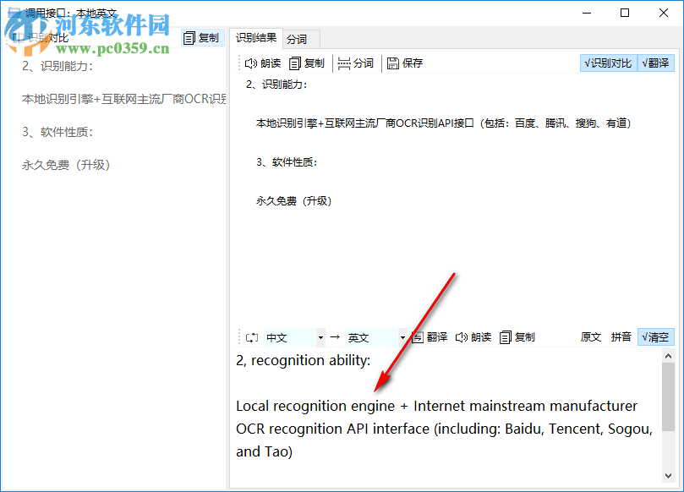Click the language swap icon beside 中文
Screen dimensions: 684x492
251,336
